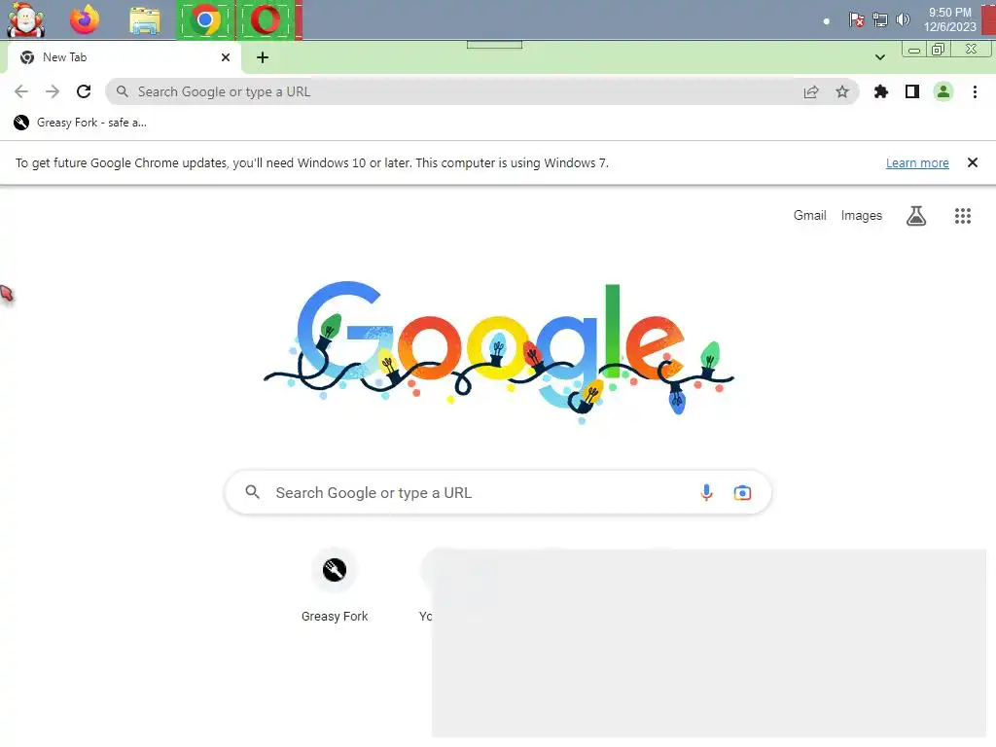Search by image with Google Lens
Screen dimensions: 996x747
(741, 492)
